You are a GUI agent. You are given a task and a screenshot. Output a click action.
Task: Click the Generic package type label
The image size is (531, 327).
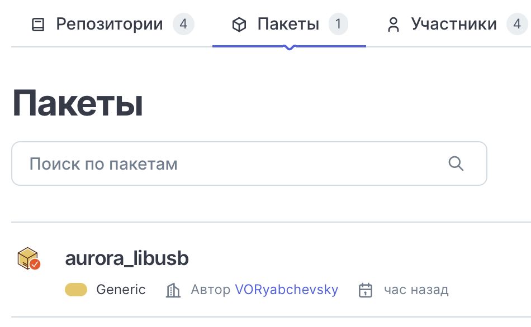[121, 290]
